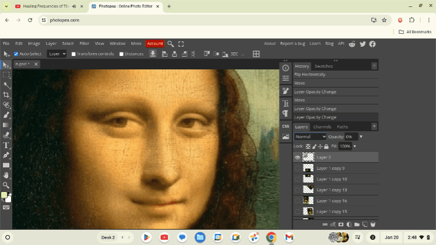
Task: Open the Report a bug link
Action: (x=292, y=44)
